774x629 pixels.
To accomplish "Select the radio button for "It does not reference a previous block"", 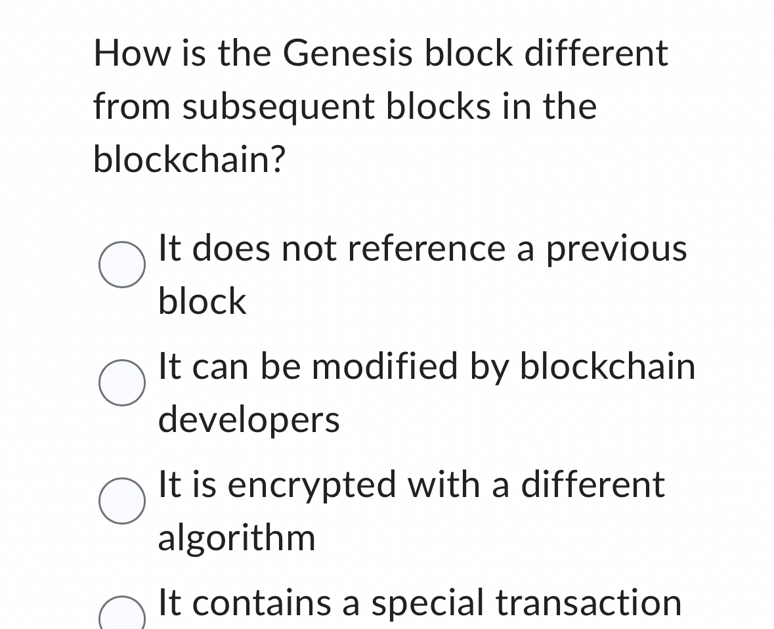I will [121, 265].
